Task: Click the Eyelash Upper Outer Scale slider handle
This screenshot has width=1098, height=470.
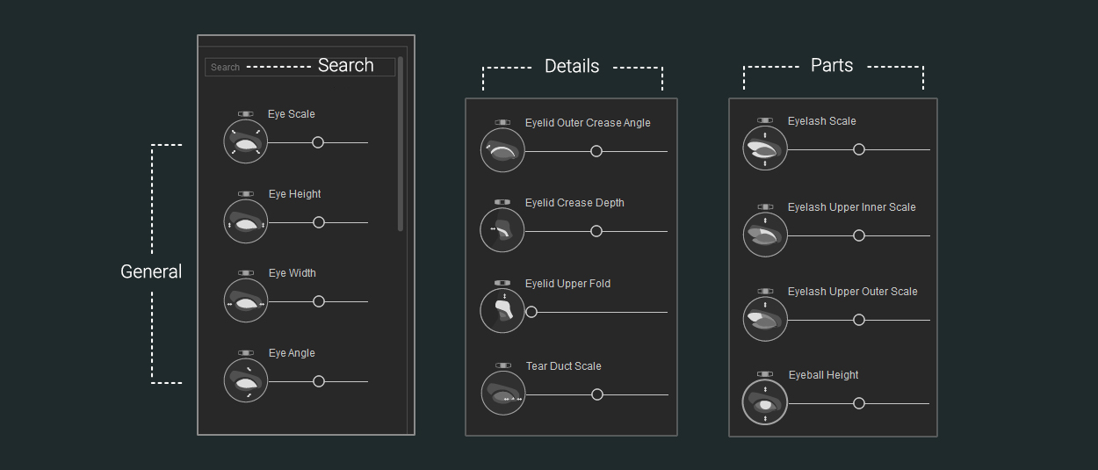Action: click(x=859, y=320)
